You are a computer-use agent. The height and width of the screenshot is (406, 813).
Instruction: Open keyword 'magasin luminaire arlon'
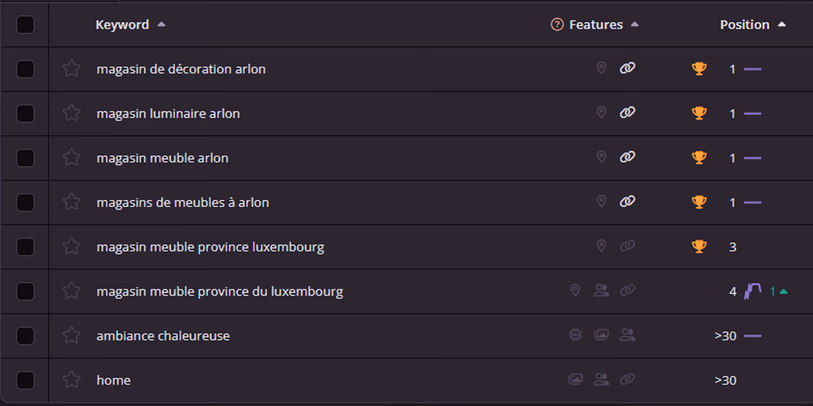point(168,113)
